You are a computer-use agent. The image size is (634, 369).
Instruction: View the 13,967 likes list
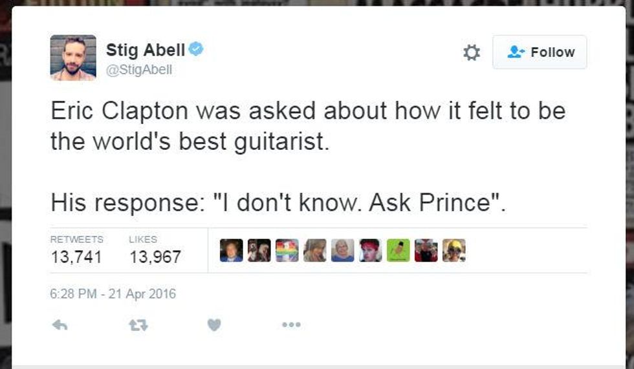click(155, 251)
